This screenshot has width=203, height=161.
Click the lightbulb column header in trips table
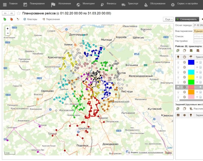coord(178,57)
